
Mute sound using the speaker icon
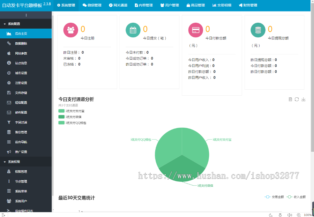[290, 215]
